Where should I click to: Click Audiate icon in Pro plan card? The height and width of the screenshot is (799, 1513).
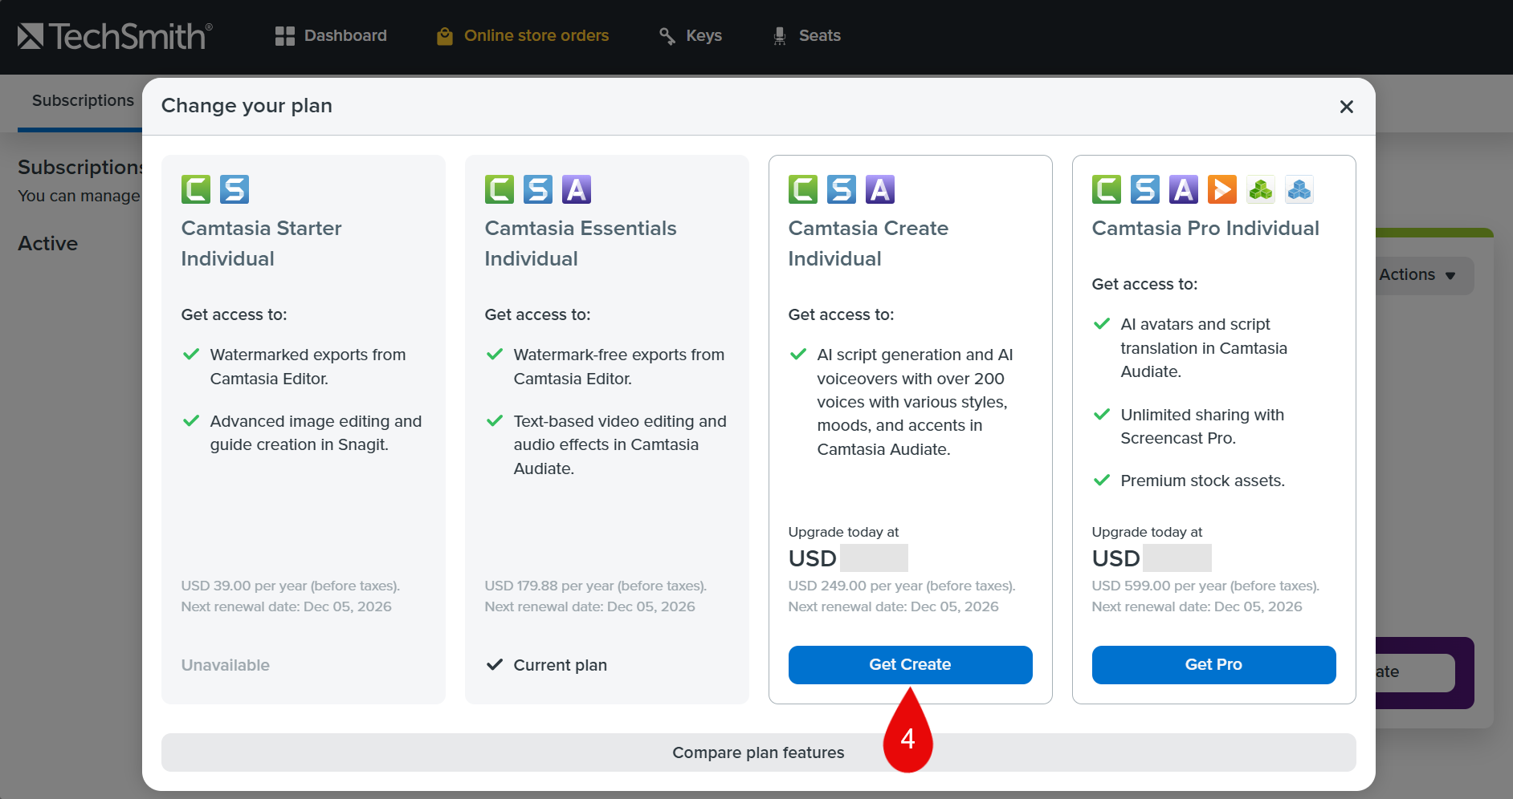click(x=1184, y=189)
